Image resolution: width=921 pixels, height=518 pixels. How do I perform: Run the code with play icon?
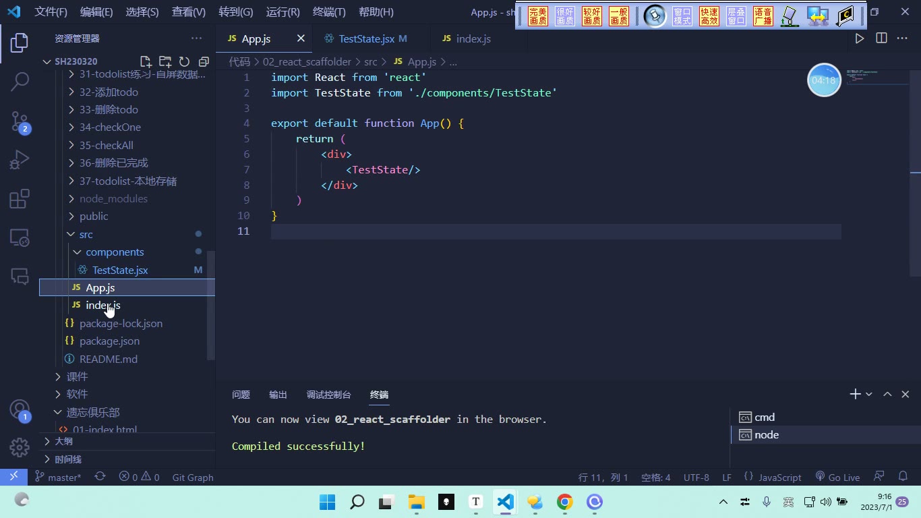tap(860, 38)
